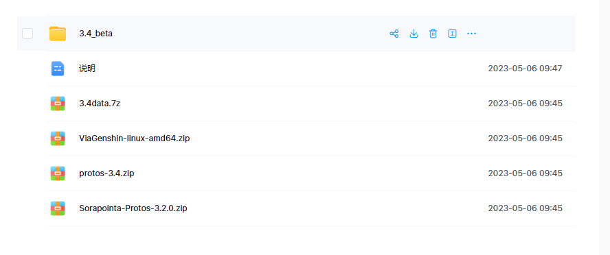Screen dimensions: 610x255
Task: Click the archive icon of Sorapointa-Protos-3.2.0.zip
Action: (58, 208)
